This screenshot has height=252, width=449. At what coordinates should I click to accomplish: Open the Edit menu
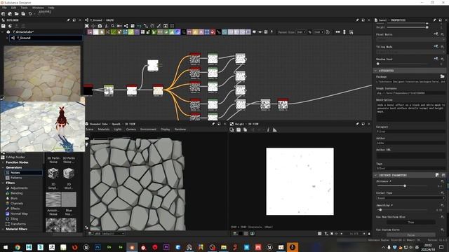click(13, 8)
